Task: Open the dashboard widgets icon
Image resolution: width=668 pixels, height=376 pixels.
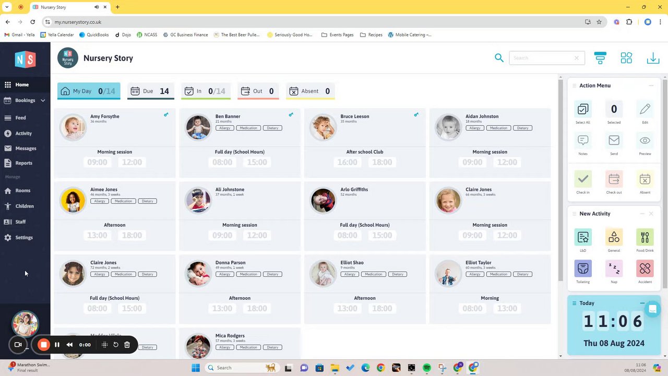Action: (x=626, y=58)
